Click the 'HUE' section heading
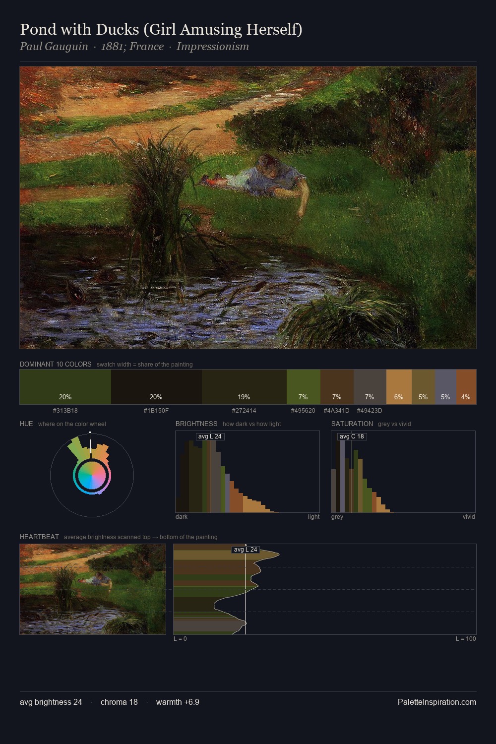 (26, 424)
